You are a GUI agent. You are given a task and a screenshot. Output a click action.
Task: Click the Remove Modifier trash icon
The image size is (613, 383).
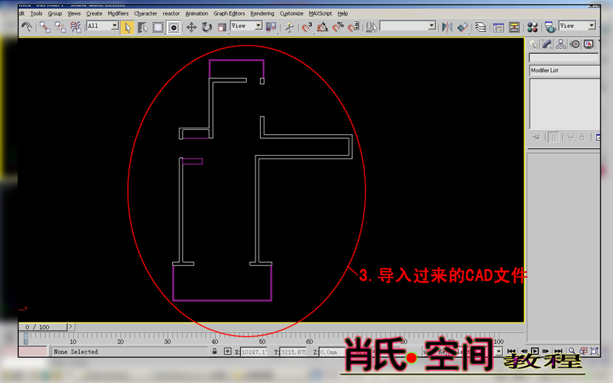(x=582, y=137)
